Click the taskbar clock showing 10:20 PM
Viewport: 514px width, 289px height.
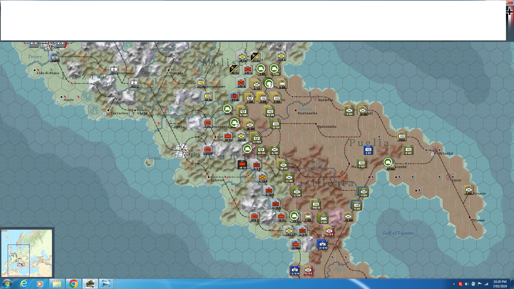point(500,284)
